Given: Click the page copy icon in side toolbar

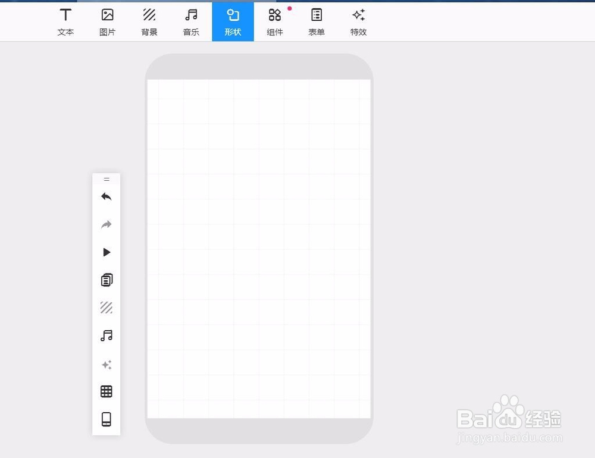Looking at the screenshot, I should (x=107, y=280).
